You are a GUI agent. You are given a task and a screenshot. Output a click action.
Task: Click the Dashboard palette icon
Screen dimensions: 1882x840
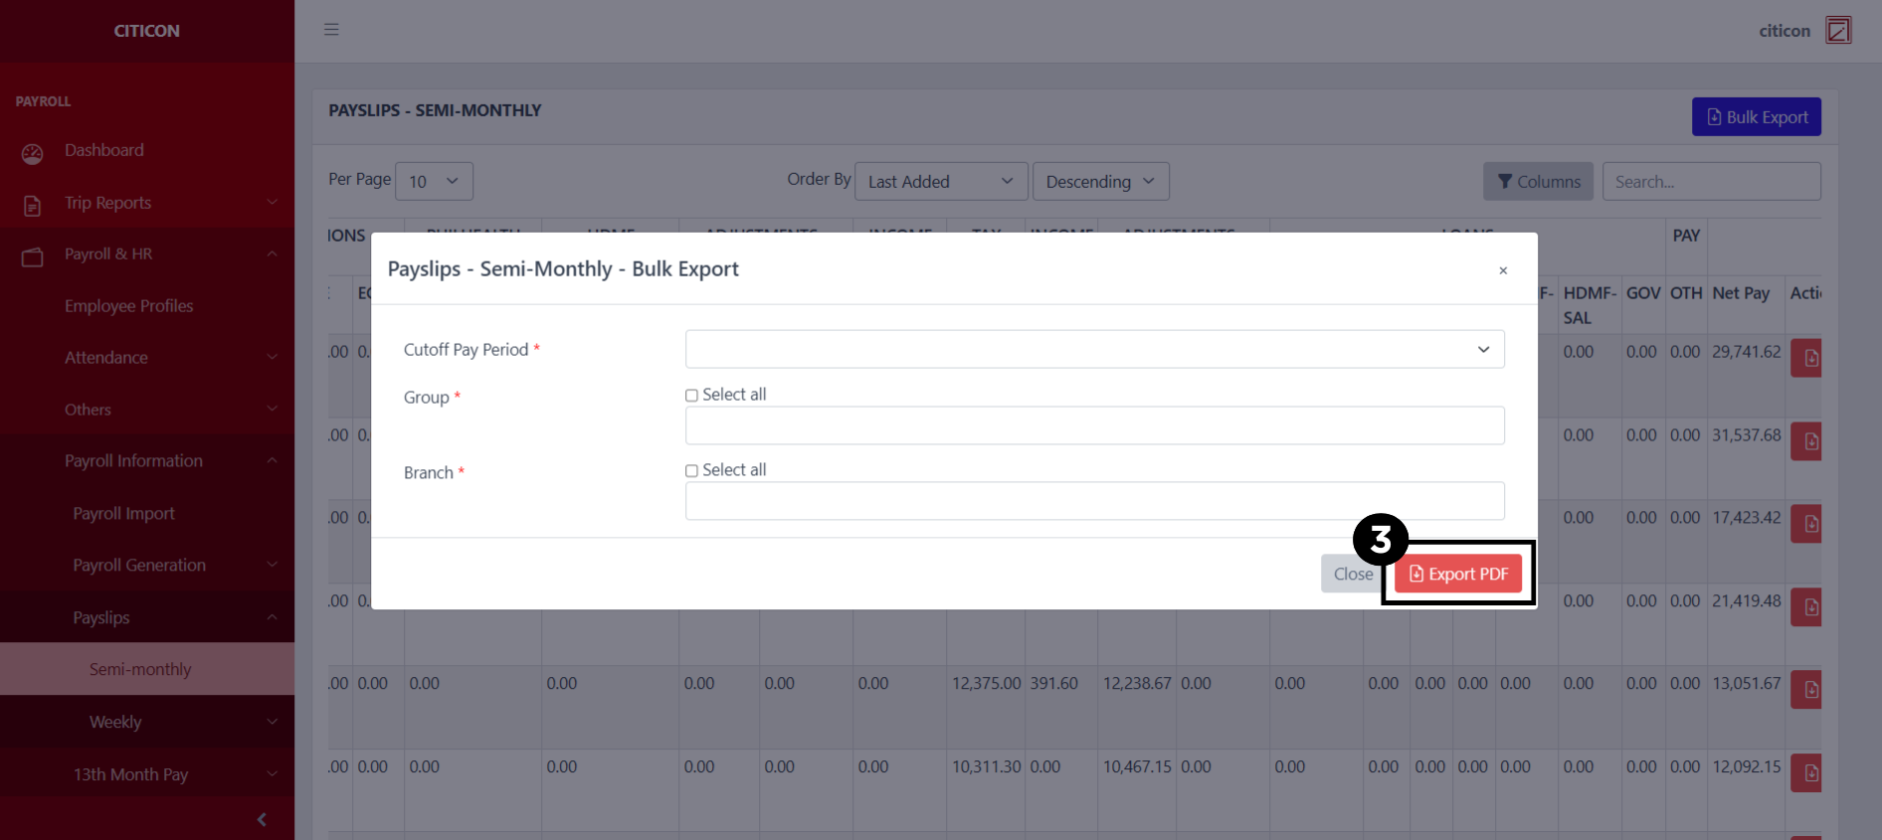point(33,153)
